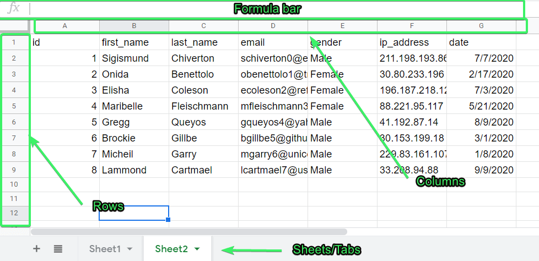The image size is (539, 261).
Task: Select row 1 header
Action: [14, 42]
